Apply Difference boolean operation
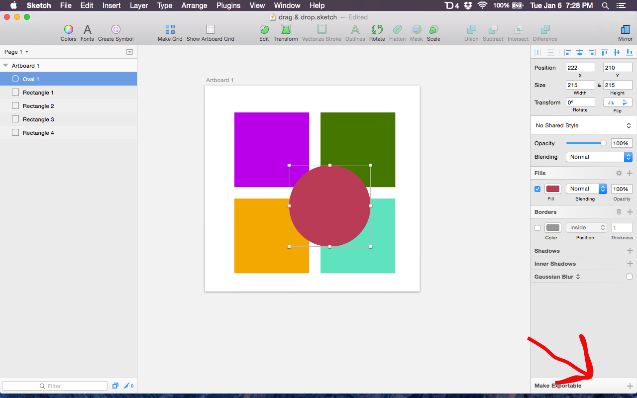Viewport: 637px width, 398px height. [545, 30]
